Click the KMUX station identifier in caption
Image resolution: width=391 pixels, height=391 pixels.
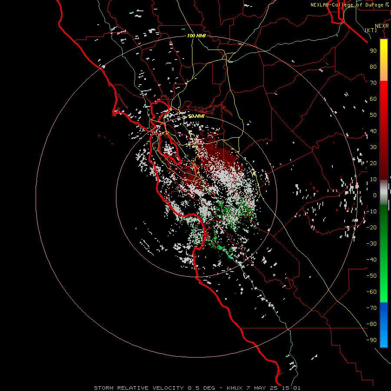click(235, 388)
